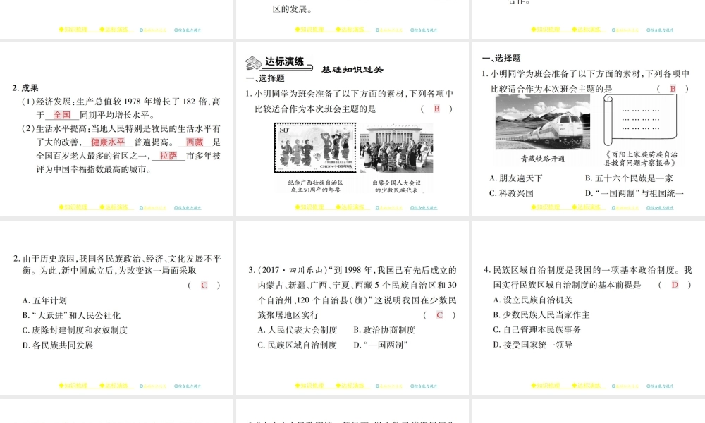The height and width of the screenshot is (423, 705).
Task: Click 综合能力提升 link on question 2 slide
Action: pyautogui.click(x=188, y=386)
